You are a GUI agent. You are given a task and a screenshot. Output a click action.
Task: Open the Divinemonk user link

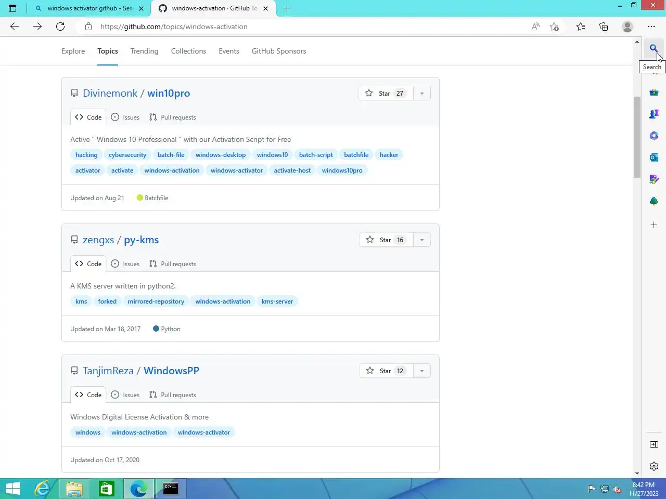[x=110, y=93]
